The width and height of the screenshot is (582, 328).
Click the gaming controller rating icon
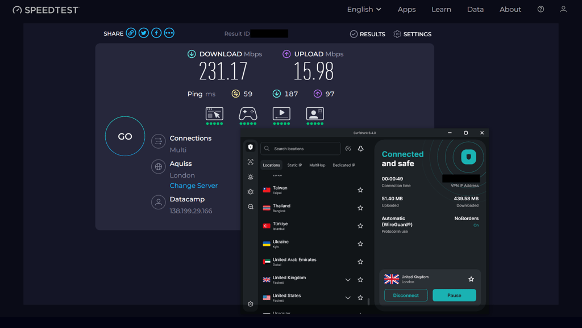(248, 114)
